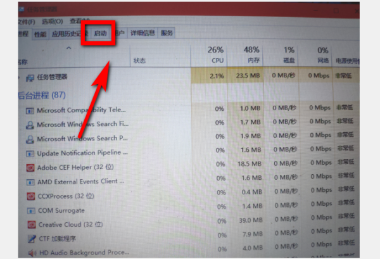
Task: Toggle sort arrow above name column
Action: (x=69, y=47)
